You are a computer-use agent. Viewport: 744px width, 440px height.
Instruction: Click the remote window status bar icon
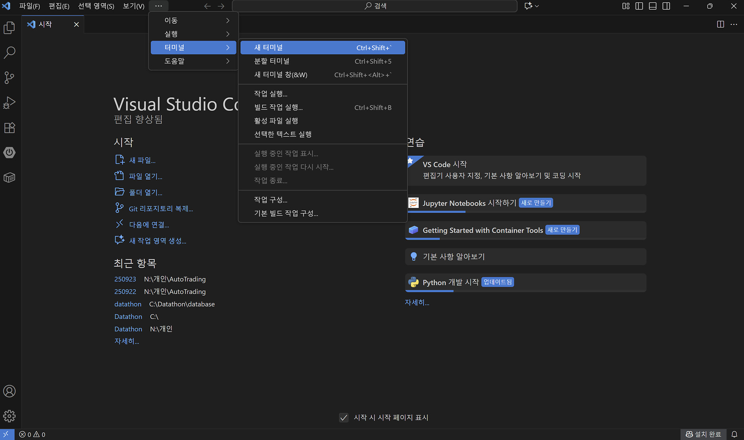coord(7,434)
